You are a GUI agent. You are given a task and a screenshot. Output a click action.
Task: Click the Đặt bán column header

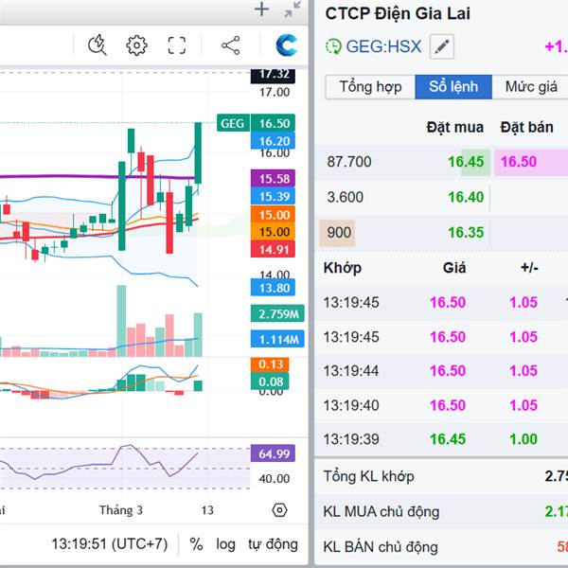(x=526, y=128)
